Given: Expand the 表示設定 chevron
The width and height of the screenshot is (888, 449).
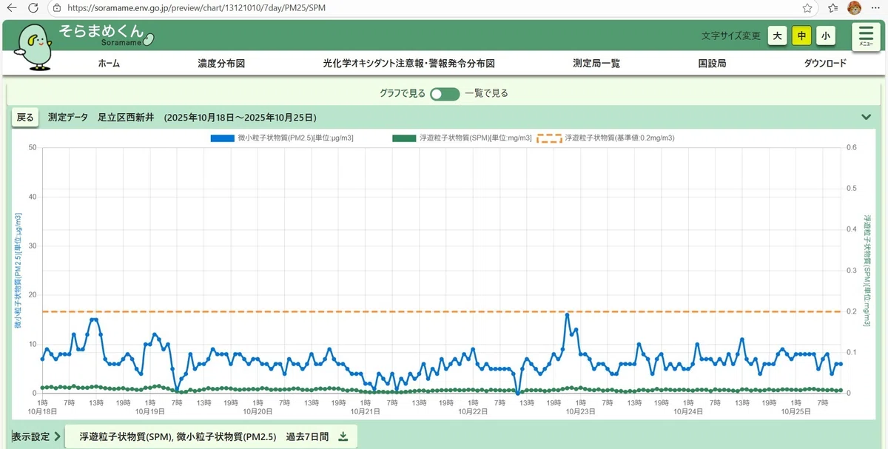Looking at the screenshot, I should pyautogui.click(x=57, y=436).
